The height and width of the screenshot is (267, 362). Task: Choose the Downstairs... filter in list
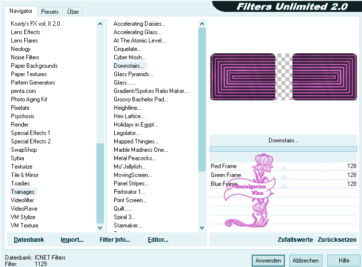click(129, 66)
